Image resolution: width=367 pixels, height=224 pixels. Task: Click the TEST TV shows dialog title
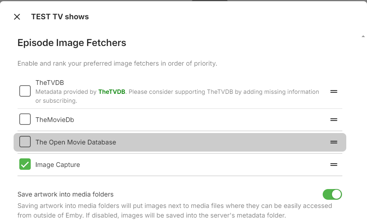60,17
